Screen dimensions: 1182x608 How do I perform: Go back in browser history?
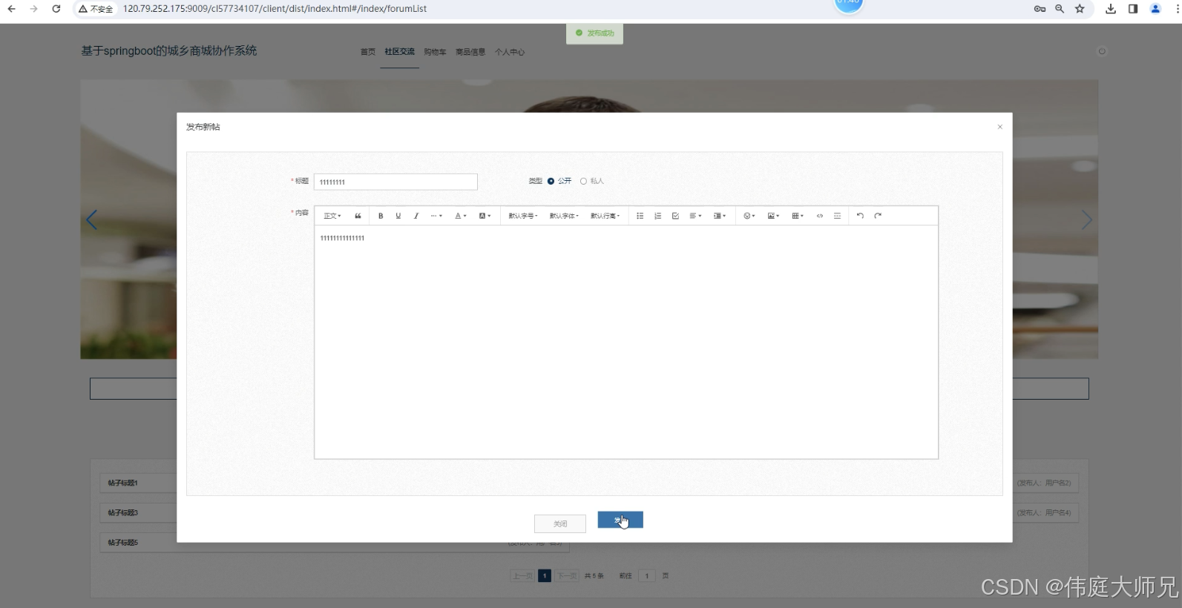click(x=11, y=9)
